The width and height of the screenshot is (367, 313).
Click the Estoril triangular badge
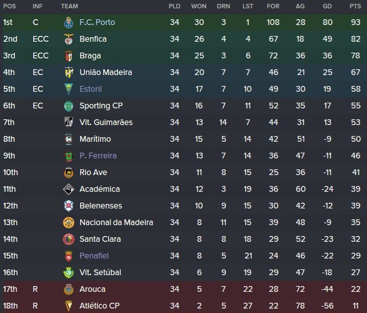pos(69,89)
